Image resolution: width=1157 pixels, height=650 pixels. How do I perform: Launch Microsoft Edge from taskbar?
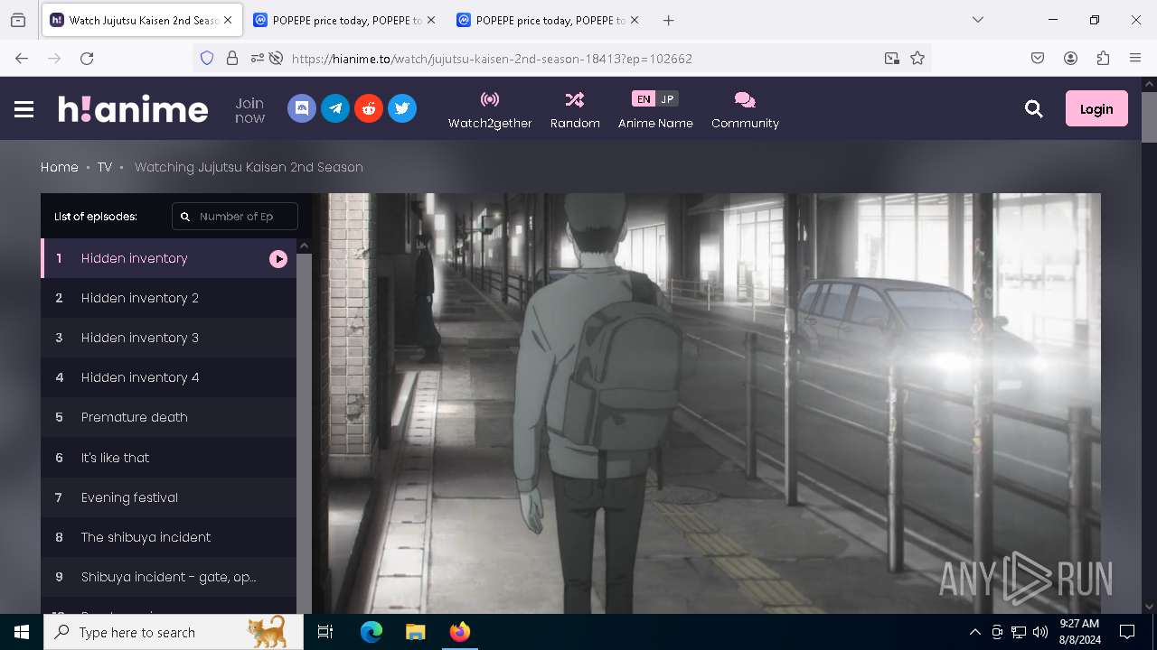[372, 632]
